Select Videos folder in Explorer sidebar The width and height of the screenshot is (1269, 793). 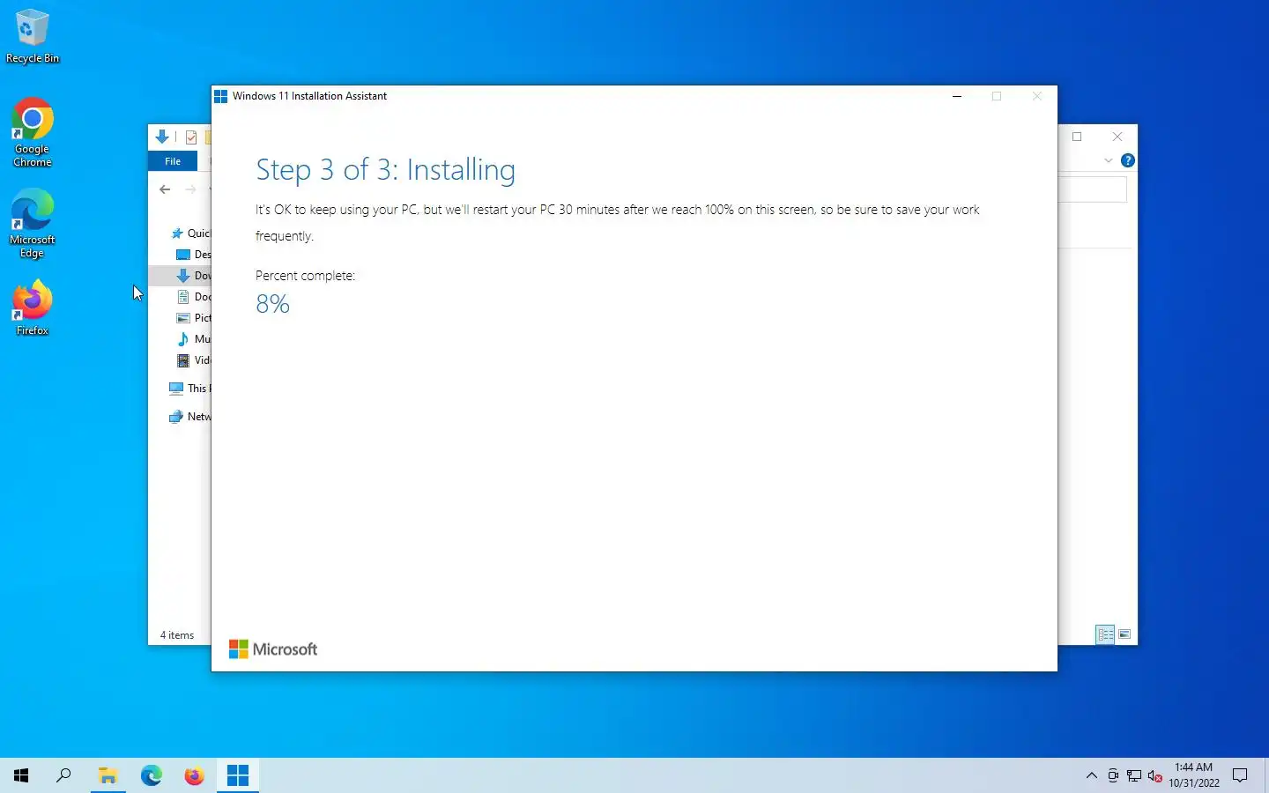point(193,360)
